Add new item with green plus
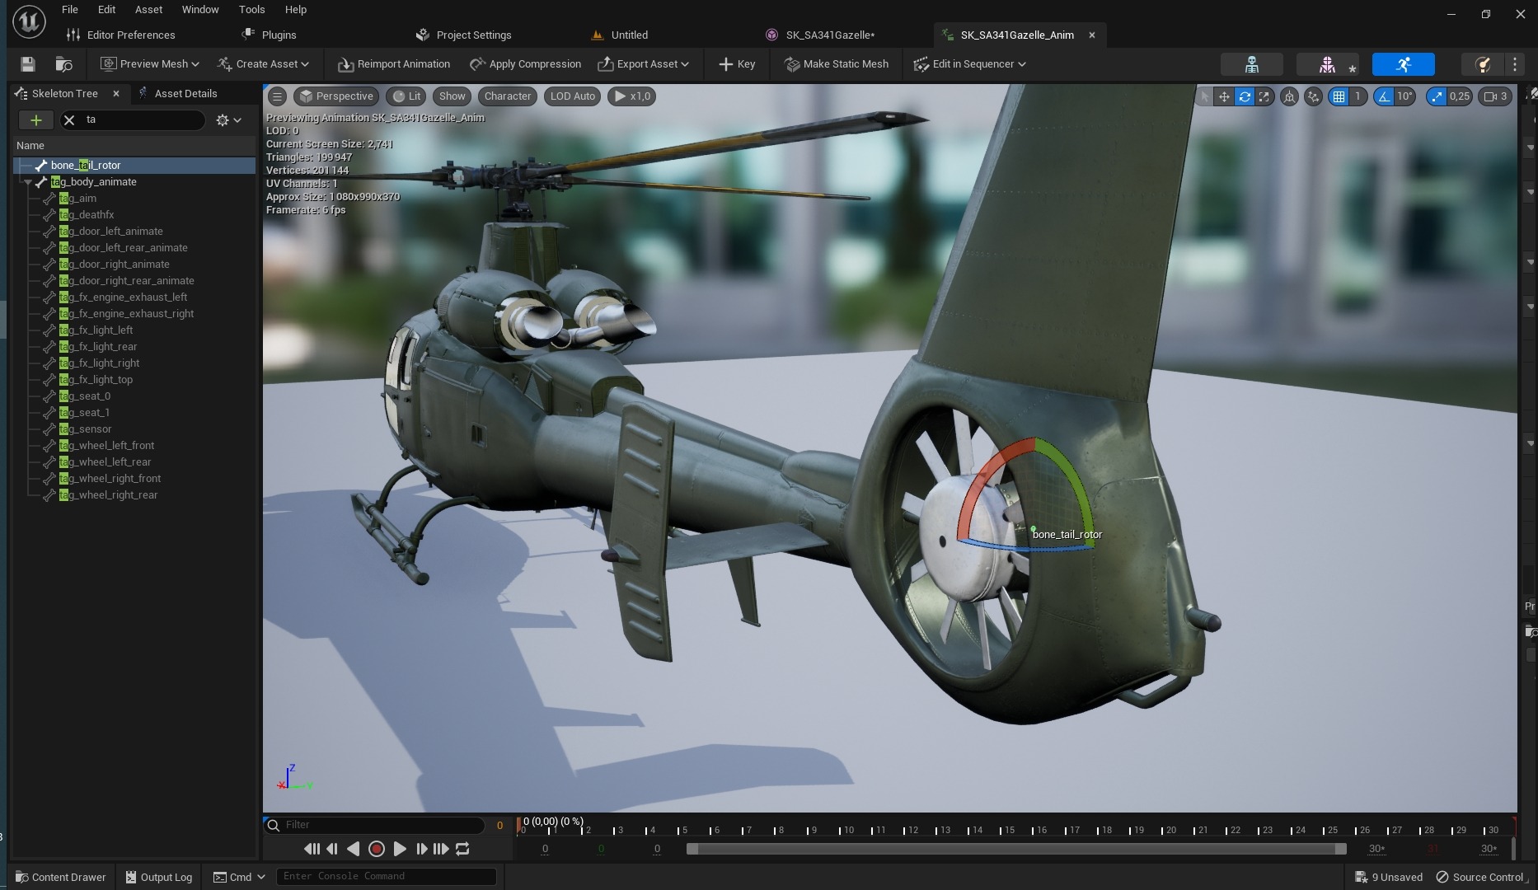Screen dimensions: 1538x890 coord(35,120)
